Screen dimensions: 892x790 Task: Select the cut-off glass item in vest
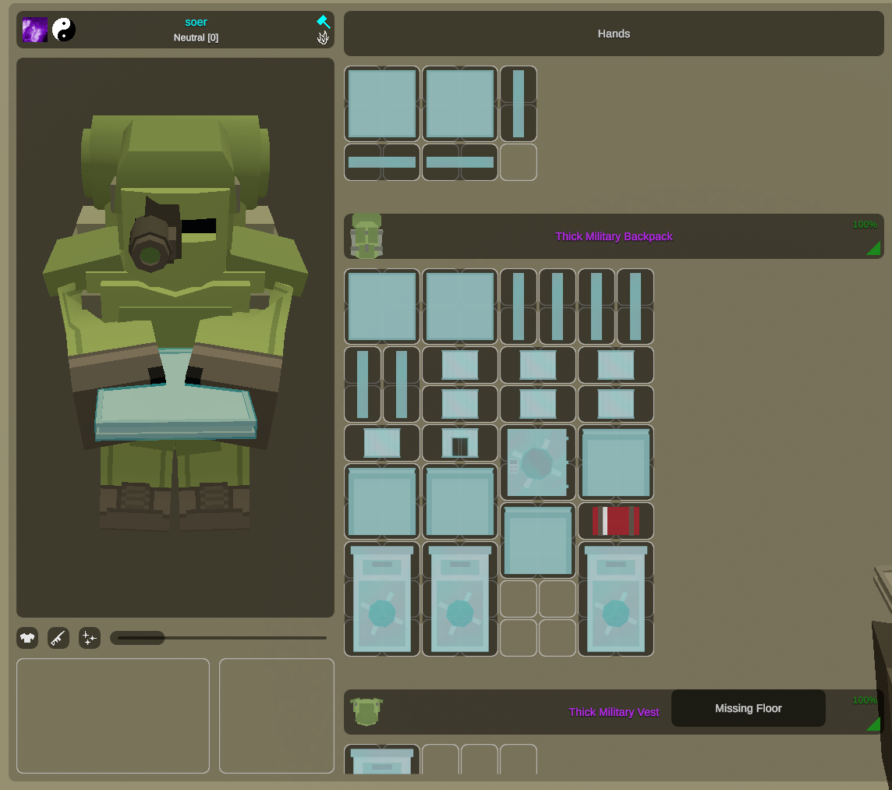382,760
